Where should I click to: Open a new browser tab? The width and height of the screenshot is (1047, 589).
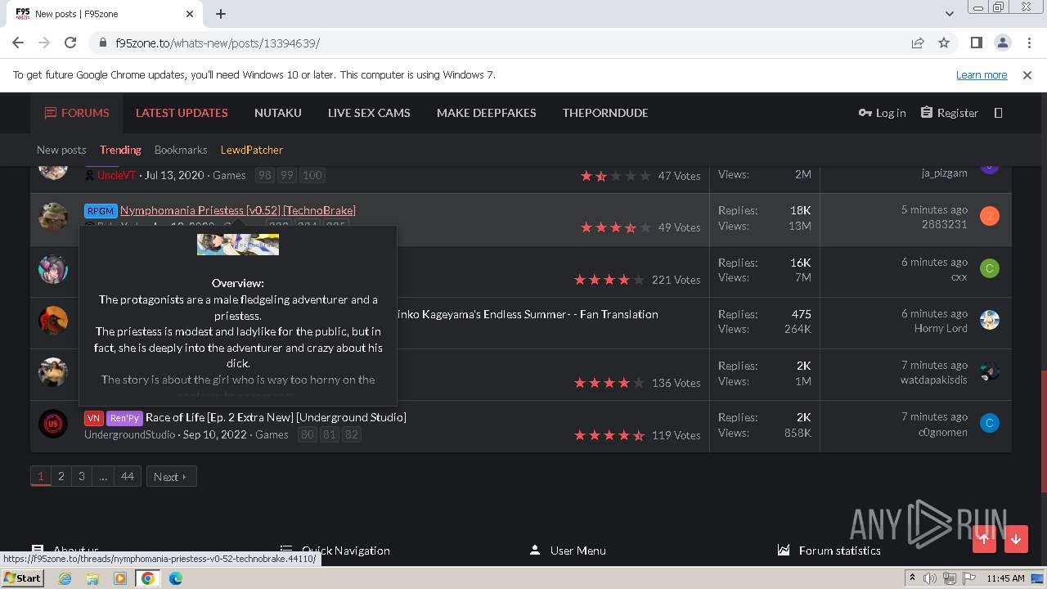221,14
